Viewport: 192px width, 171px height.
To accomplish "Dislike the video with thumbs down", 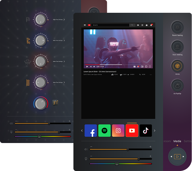I will (121, 75).
